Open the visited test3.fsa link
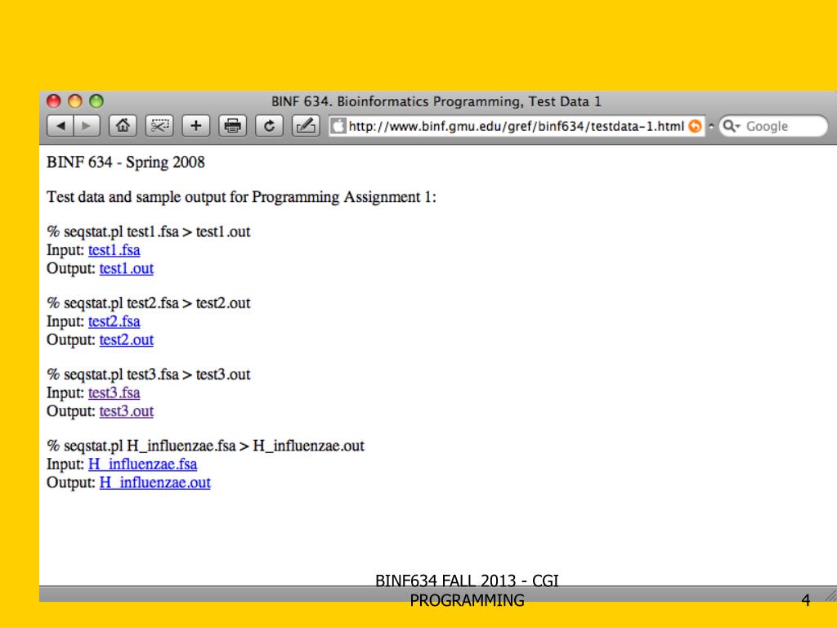The image size is (837, 628). (x=114, y=392)
